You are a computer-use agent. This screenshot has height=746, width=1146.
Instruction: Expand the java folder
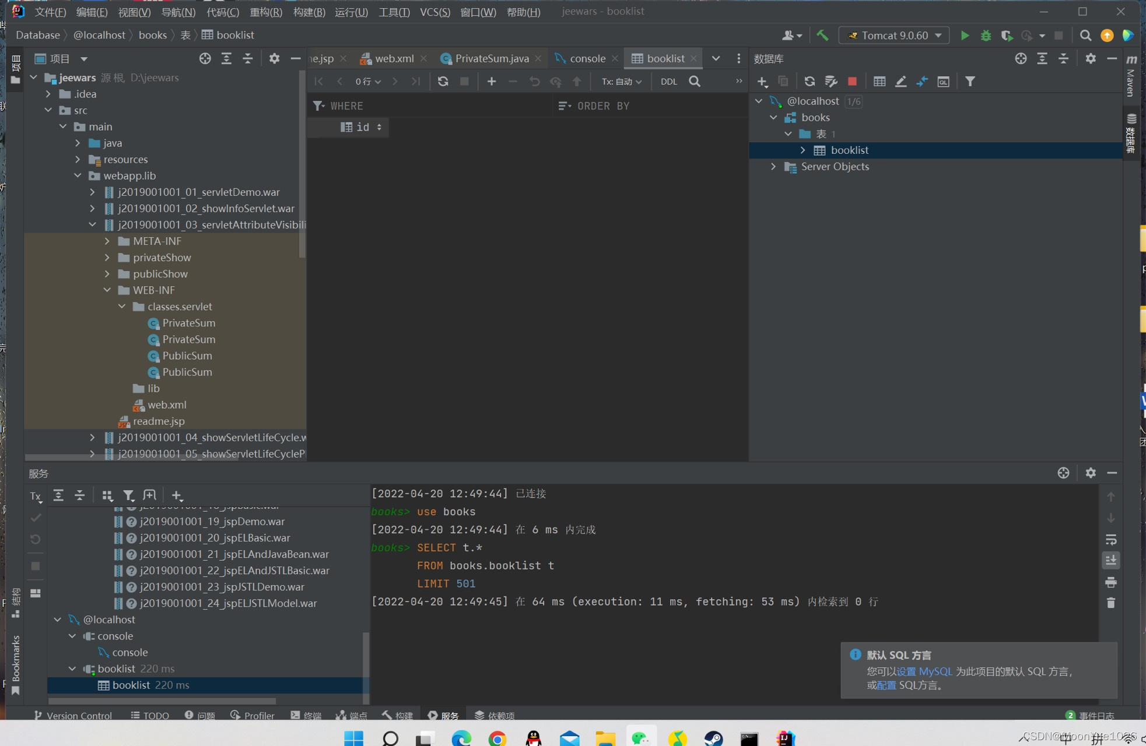pos(78,143)
